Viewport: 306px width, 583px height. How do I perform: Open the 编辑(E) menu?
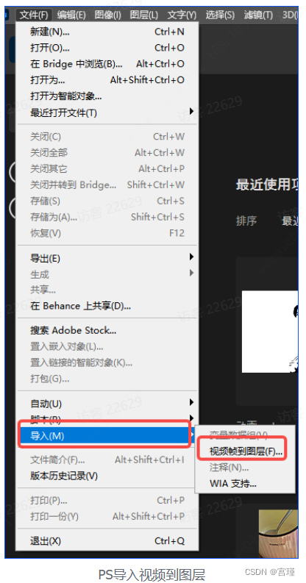[x=71, y=15]
